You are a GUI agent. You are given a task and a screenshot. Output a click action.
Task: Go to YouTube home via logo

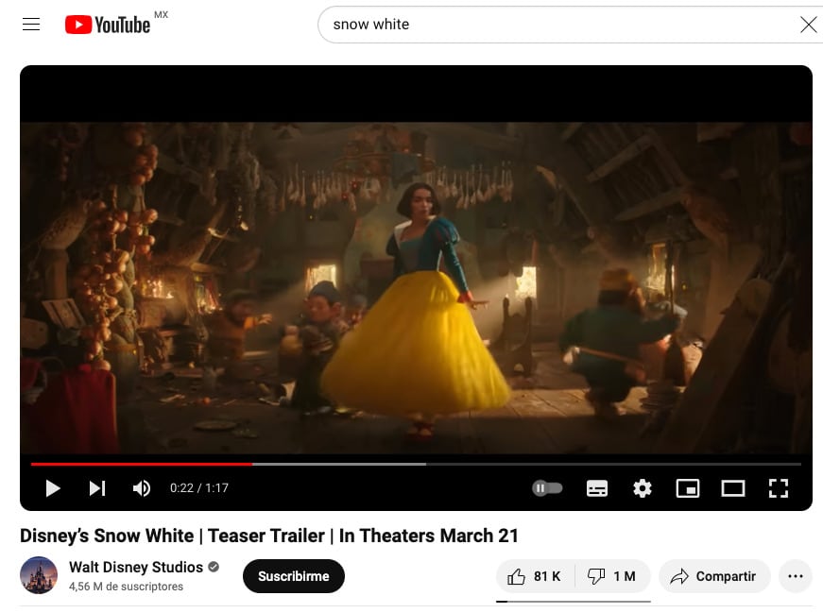point(108,25)
